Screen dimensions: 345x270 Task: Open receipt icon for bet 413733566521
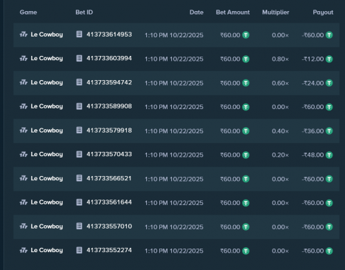[x=79, y=178]
